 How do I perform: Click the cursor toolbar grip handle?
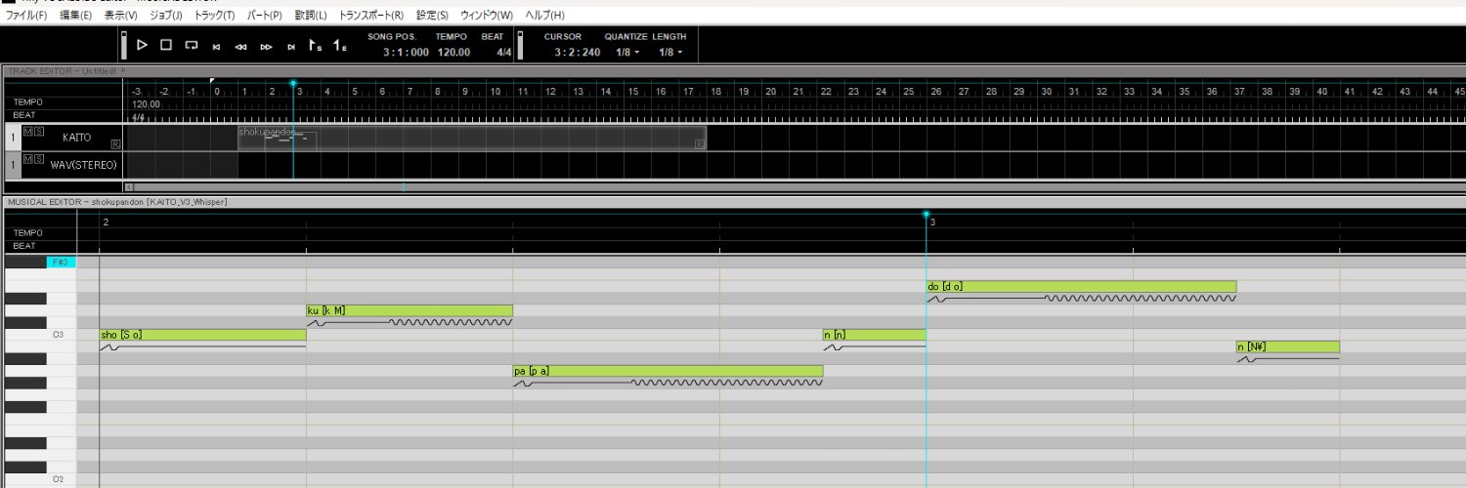[520, 45]
